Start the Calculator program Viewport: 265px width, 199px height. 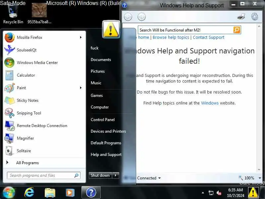(44, 75)
